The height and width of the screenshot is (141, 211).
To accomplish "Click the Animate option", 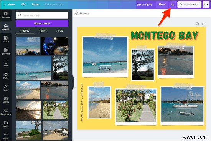I will (82, 13).
